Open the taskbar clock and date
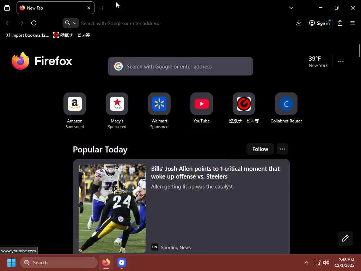 coord(344,263)
